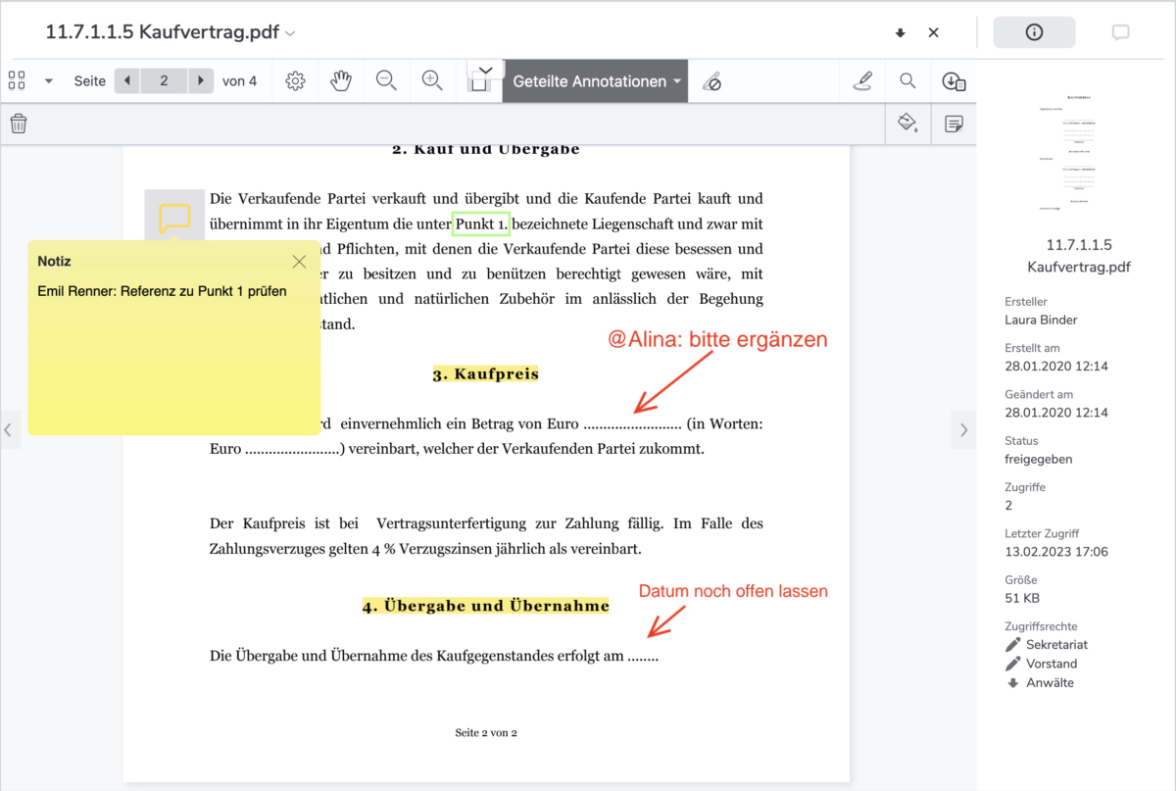The width and height of the screenshot is (1176, 791).
Task: Zoom out of the document
Action: click(386, 81)
